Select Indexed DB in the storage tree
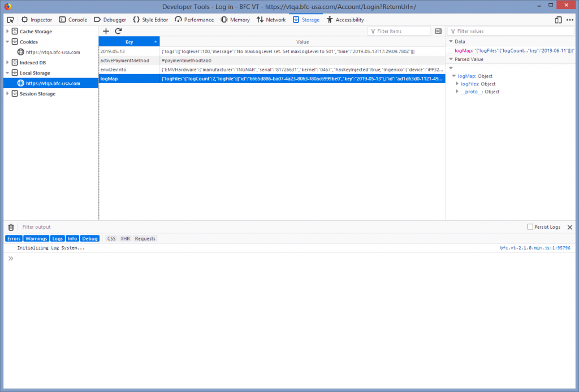This screenshot has height=392, width=579. 33,63
